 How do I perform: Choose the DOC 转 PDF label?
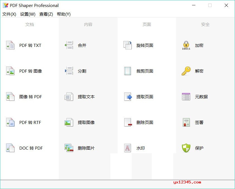[x=31, y=148]
